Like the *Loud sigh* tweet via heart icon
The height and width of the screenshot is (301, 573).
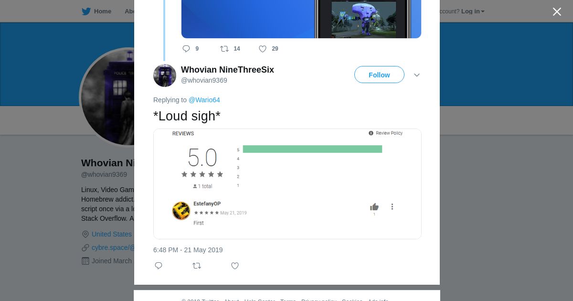235,266
